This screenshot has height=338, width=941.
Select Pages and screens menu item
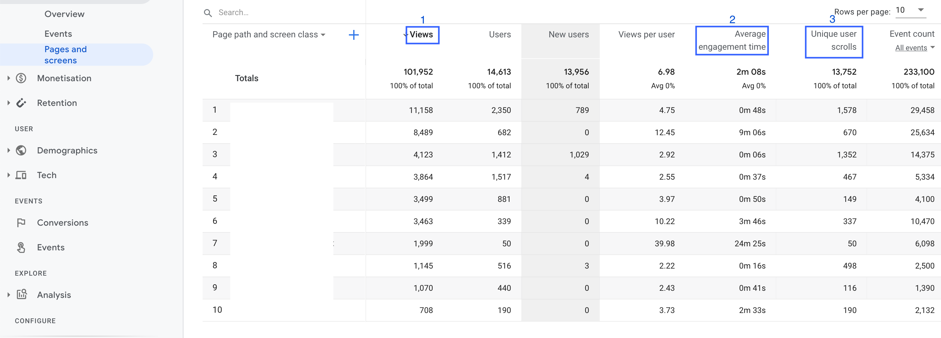66,55
